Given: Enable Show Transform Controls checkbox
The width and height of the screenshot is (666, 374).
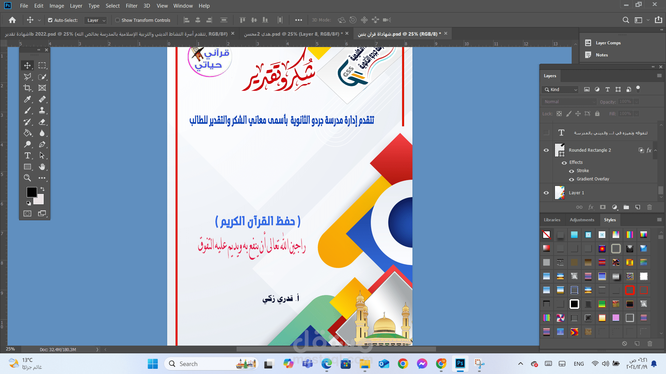Looking at the screenshot, I should [x=118, y=20].
